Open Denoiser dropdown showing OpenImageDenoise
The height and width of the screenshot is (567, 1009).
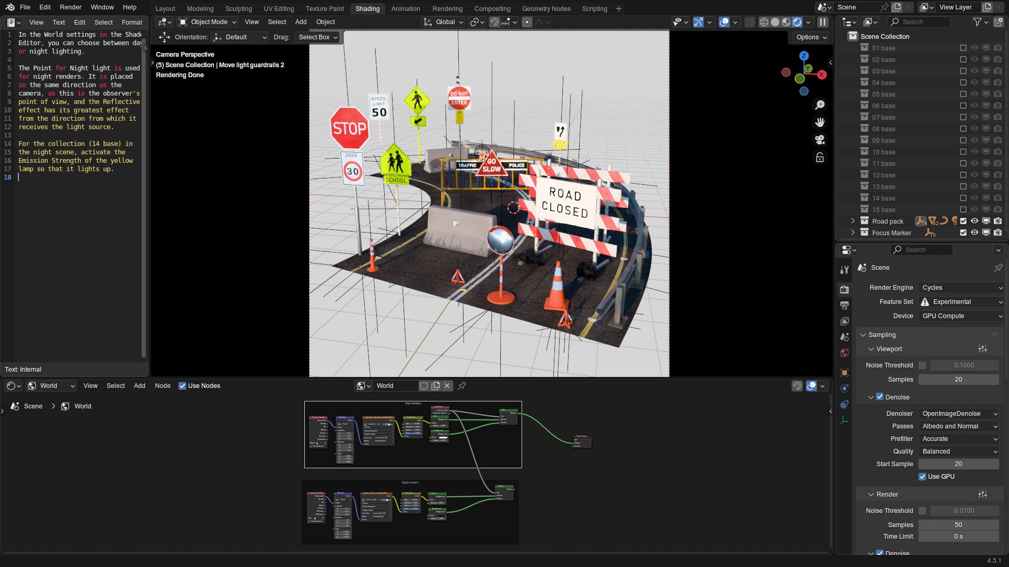point(959,414)
